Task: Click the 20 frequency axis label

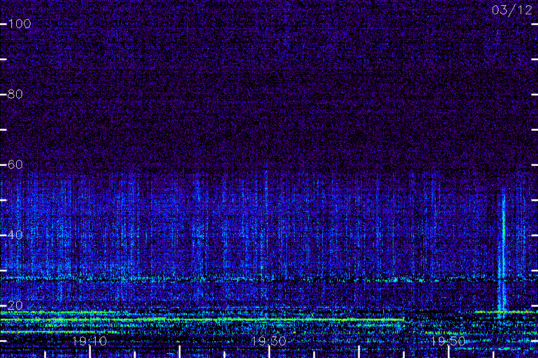Action: coord(15,305)
